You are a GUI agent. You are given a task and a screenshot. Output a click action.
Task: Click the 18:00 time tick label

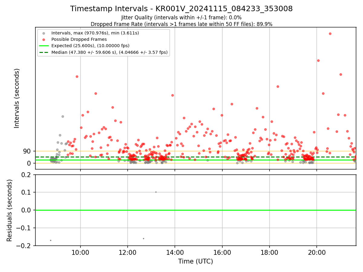270,252
